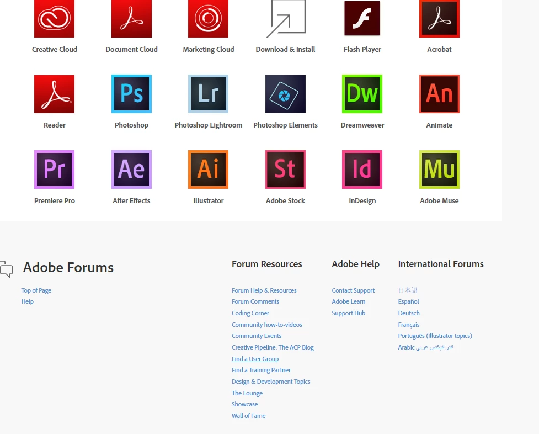This screenshot has height=434, width=539.
Task: Open the Deutsch forum link
Action: click(x=409, y=313)
